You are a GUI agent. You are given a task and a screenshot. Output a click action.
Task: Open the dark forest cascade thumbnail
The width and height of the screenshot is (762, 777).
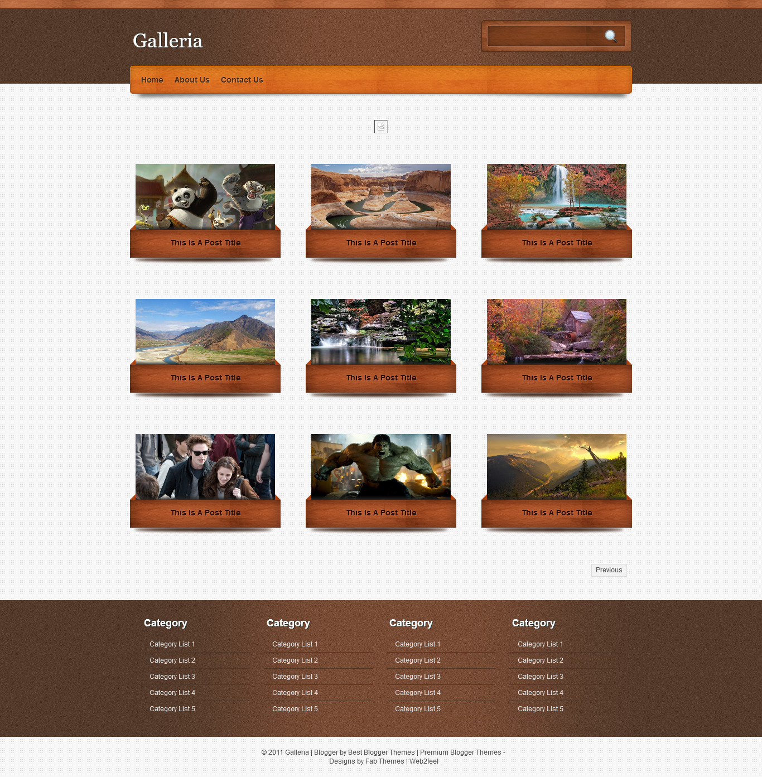381,331
